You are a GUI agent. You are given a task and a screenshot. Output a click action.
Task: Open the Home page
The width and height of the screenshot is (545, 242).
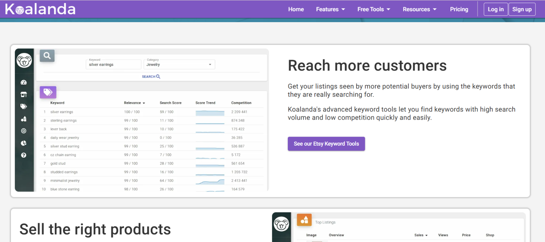pos(296,9)
